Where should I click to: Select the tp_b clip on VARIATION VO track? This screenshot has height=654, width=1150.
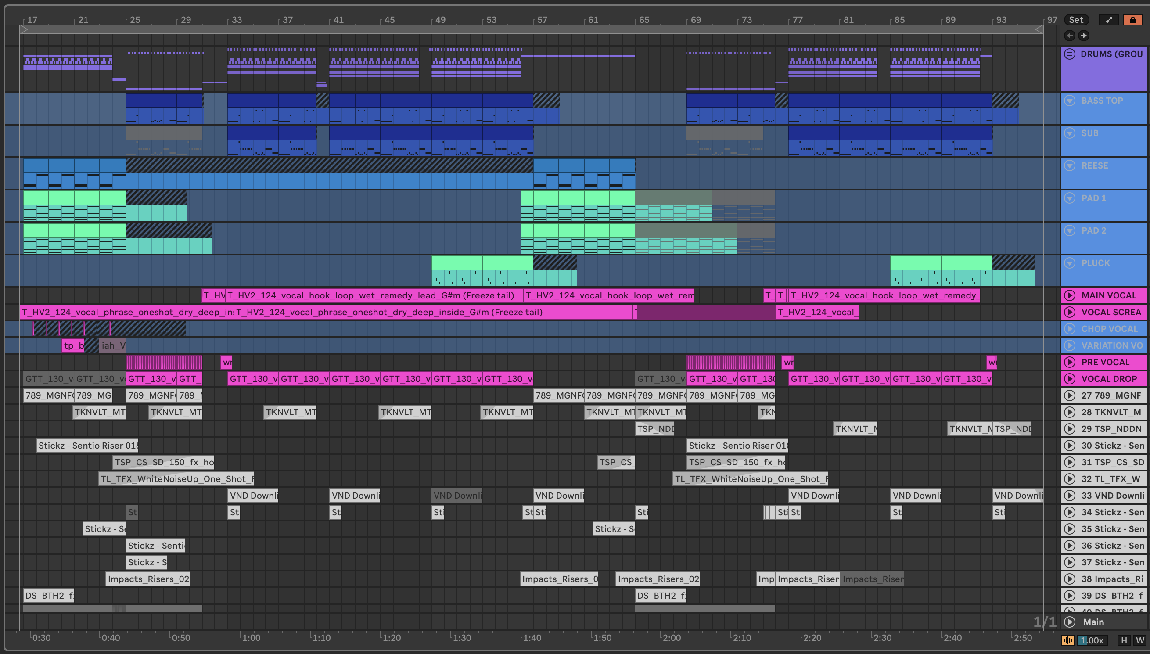coord(73,345)
